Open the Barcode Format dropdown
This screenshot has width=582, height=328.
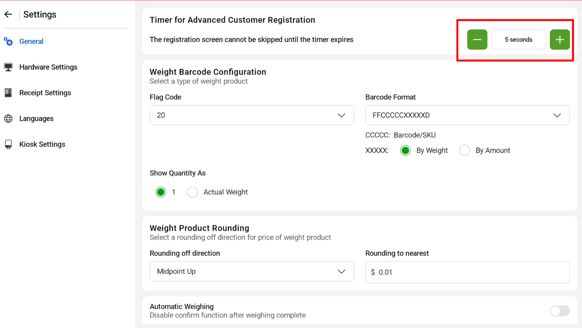[467, 115]
